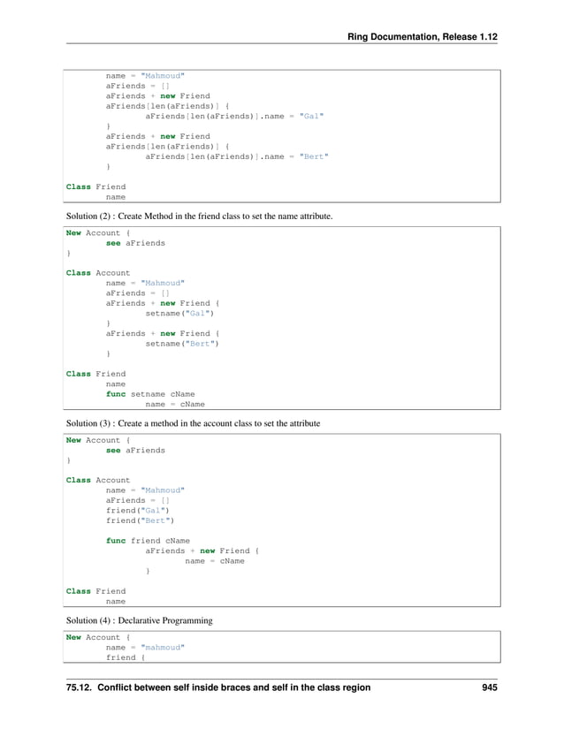Click the code line setname("Gal")

[x=179, y=314]
